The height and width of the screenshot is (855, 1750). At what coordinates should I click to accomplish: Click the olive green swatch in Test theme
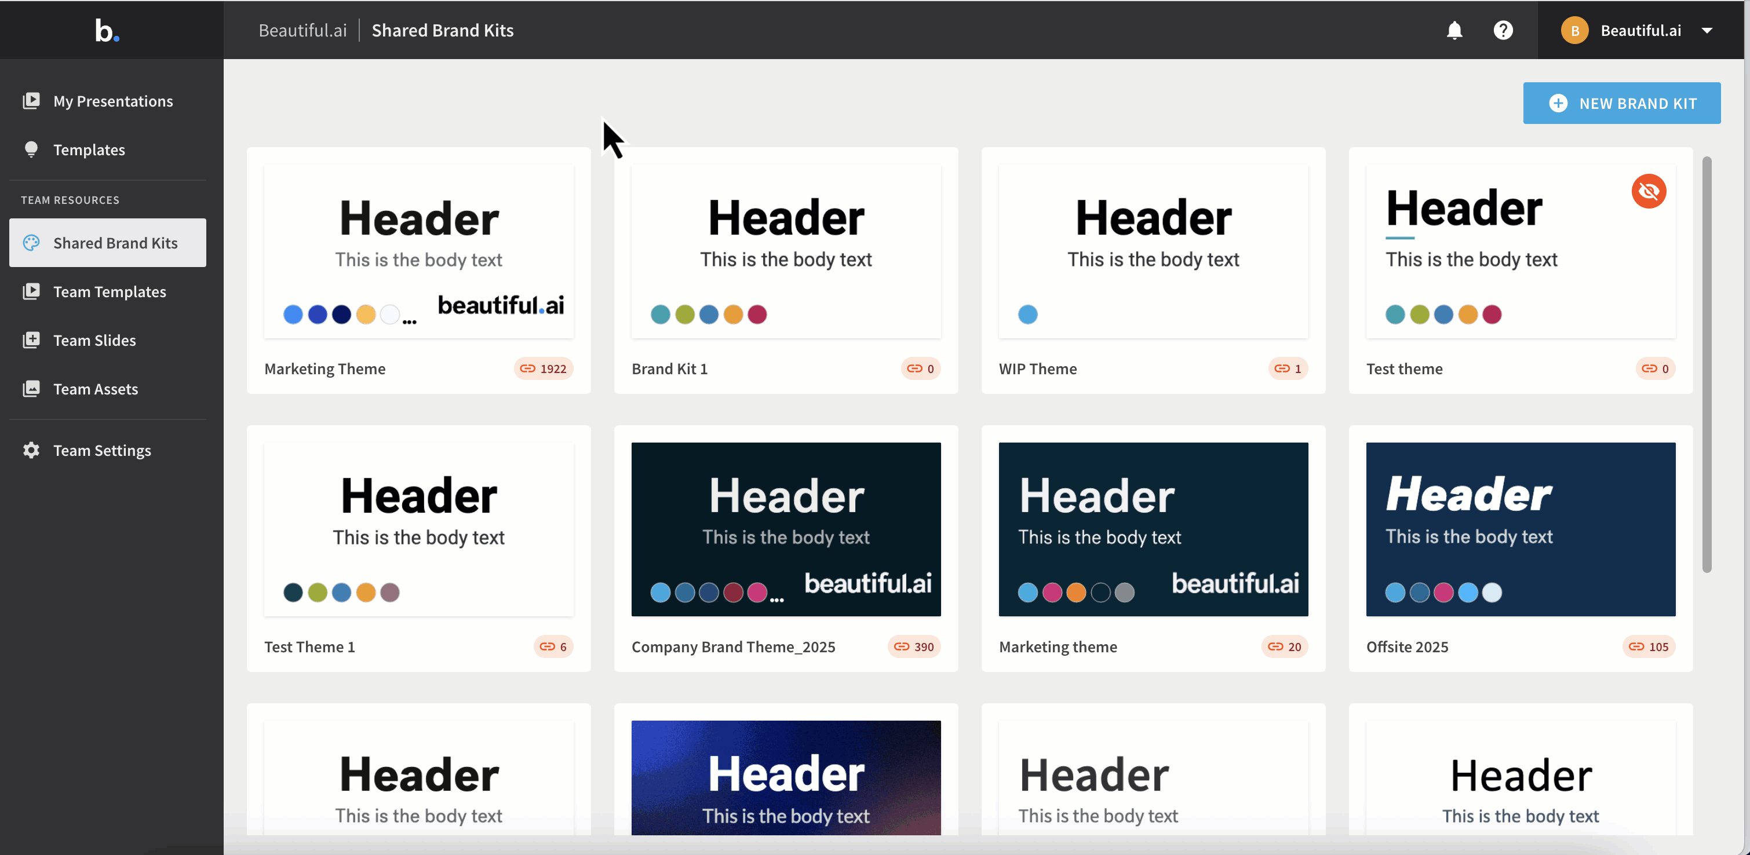pos(1420,315)
